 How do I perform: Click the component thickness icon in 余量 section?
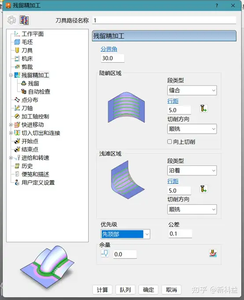click(213, 253)
